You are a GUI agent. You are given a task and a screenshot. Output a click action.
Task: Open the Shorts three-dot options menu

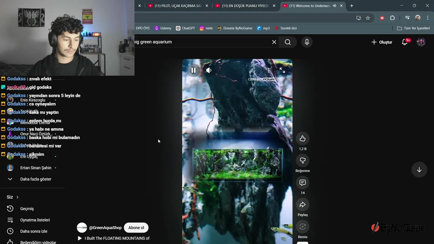click(269, 70)
